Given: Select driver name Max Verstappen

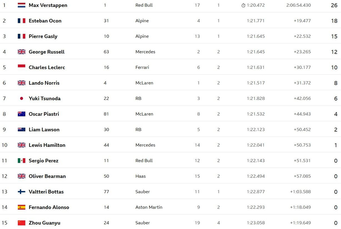Looking at the screenshot, I should coord(48,5).
